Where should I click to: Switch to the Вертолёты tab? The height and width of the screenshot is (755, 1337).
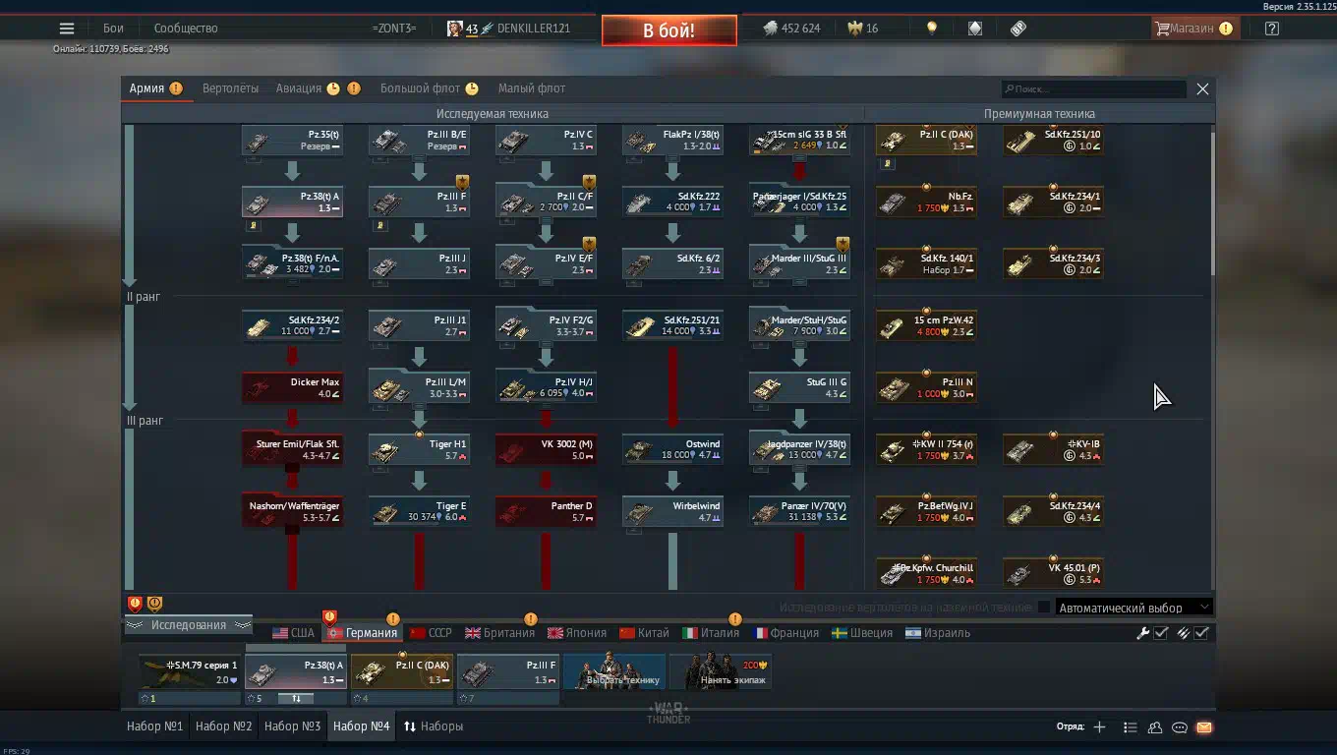pos(230,88)
